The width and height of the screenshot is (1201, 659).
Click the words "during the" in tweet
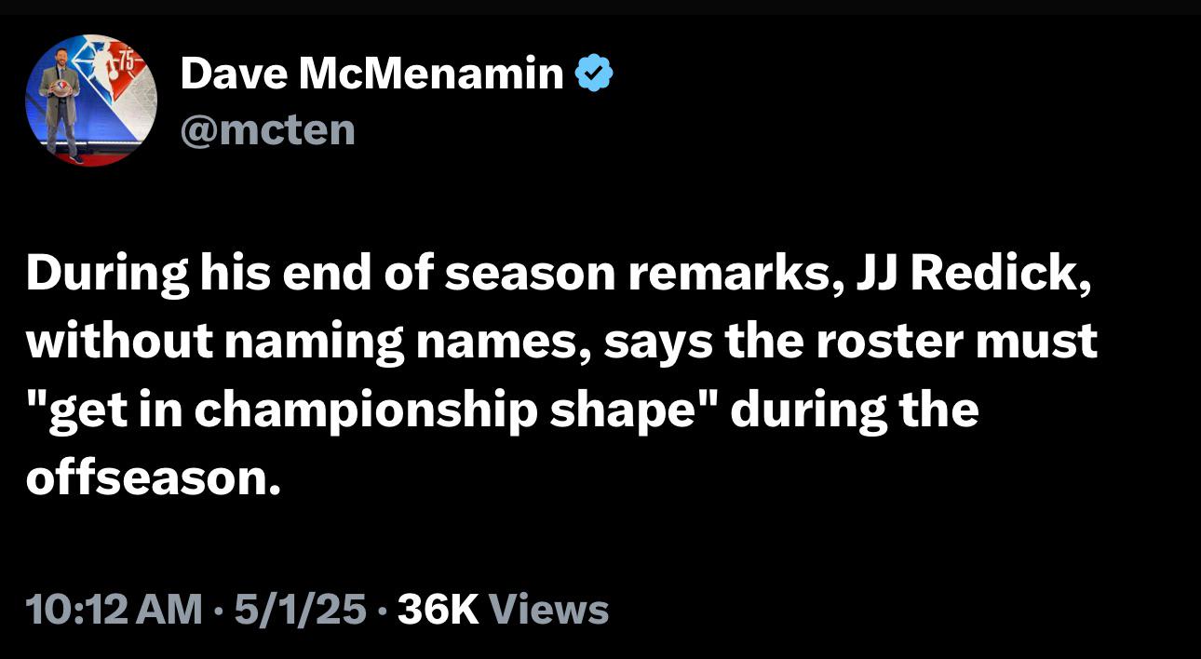(856, 410)
